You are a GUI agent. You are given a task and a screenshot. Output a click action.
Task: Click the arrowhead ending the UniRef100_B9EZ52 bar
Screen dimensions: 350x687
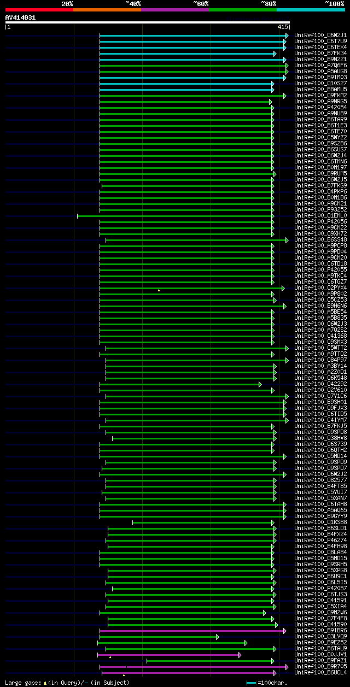point(246,643)
